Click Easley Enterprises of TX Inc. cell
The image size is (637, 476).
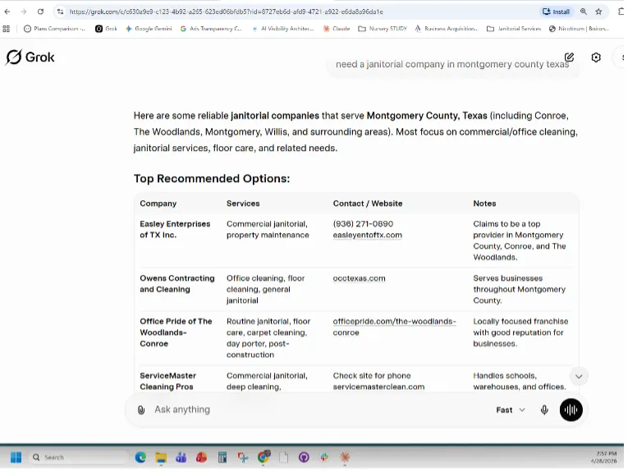tap(175, 230)
